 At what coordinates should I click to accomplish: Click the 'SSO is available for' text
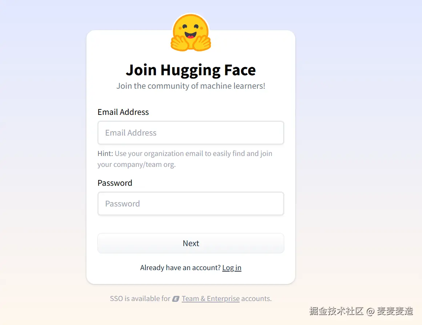(140, 298)
